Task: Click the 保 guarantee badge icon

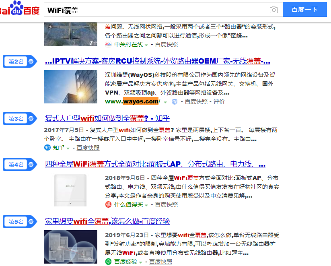Action: [175, 102]
